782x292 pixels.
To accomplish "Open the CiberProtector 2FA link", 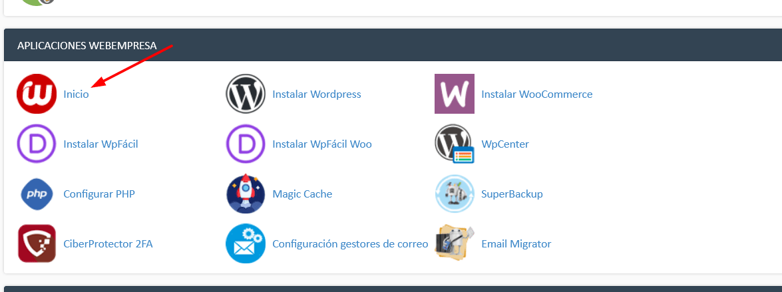I will point(108,244).
